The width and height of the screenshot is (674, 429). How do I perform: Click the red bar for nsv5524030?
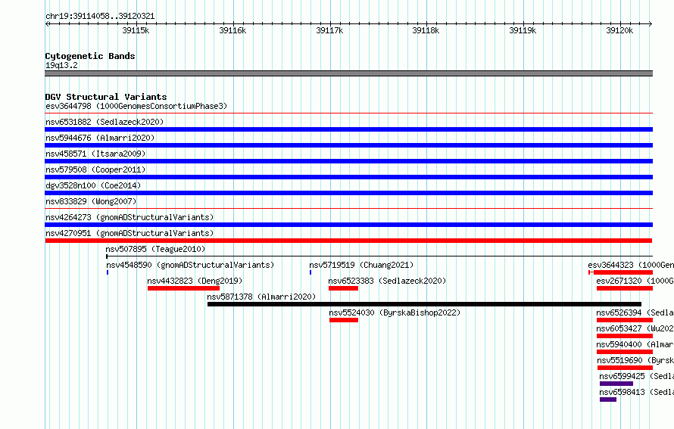click(x=344, y=320)
